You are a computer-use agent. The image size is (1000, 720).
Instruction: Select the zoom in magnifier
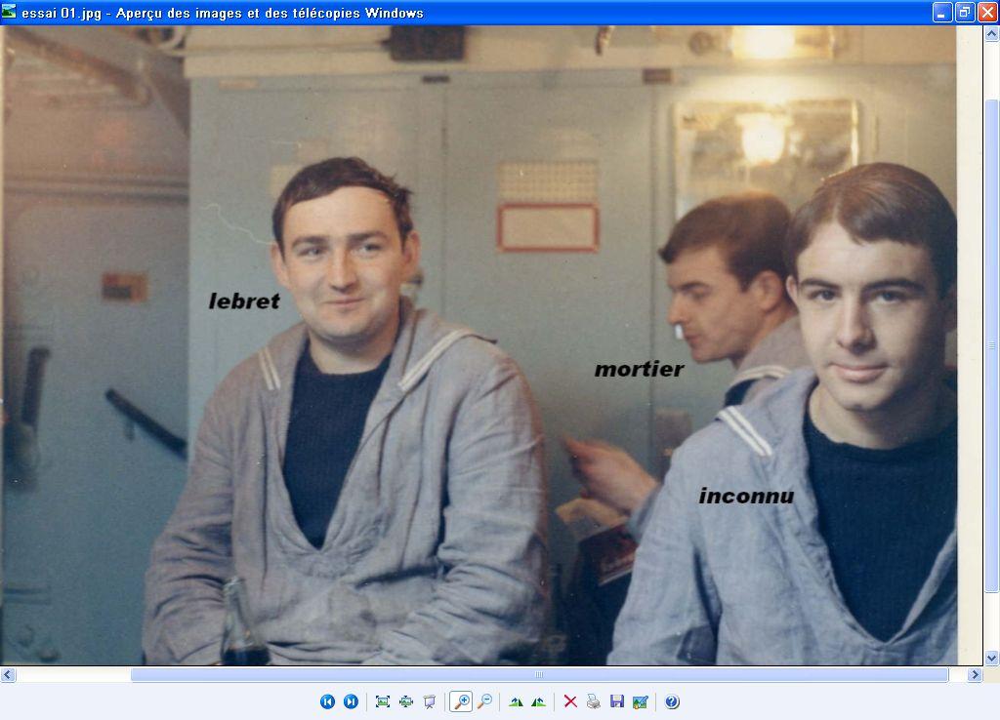coord(461,701)
